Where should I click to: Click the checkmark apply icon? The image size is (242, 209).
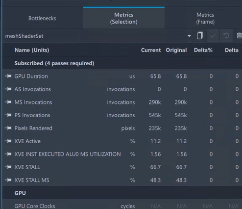click(x=213, y=36)
